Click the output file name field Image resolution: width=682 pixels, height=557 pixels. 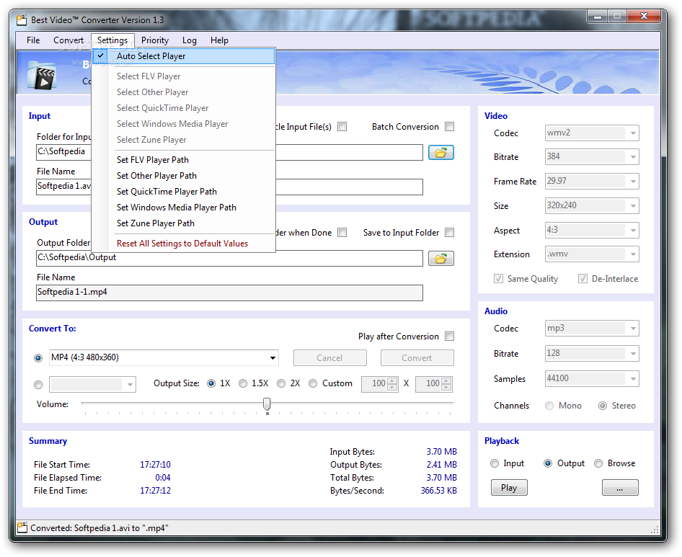[229, 293]
